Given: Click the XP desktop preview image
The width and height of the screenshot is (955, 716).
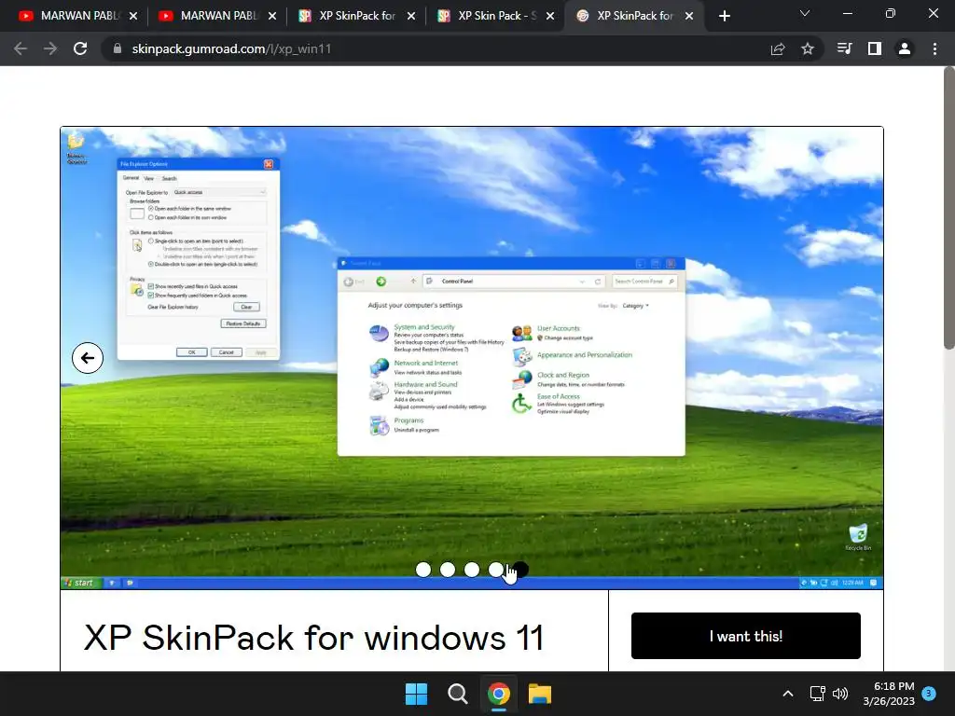Looking at the screenshot, I should coord(472,358).
